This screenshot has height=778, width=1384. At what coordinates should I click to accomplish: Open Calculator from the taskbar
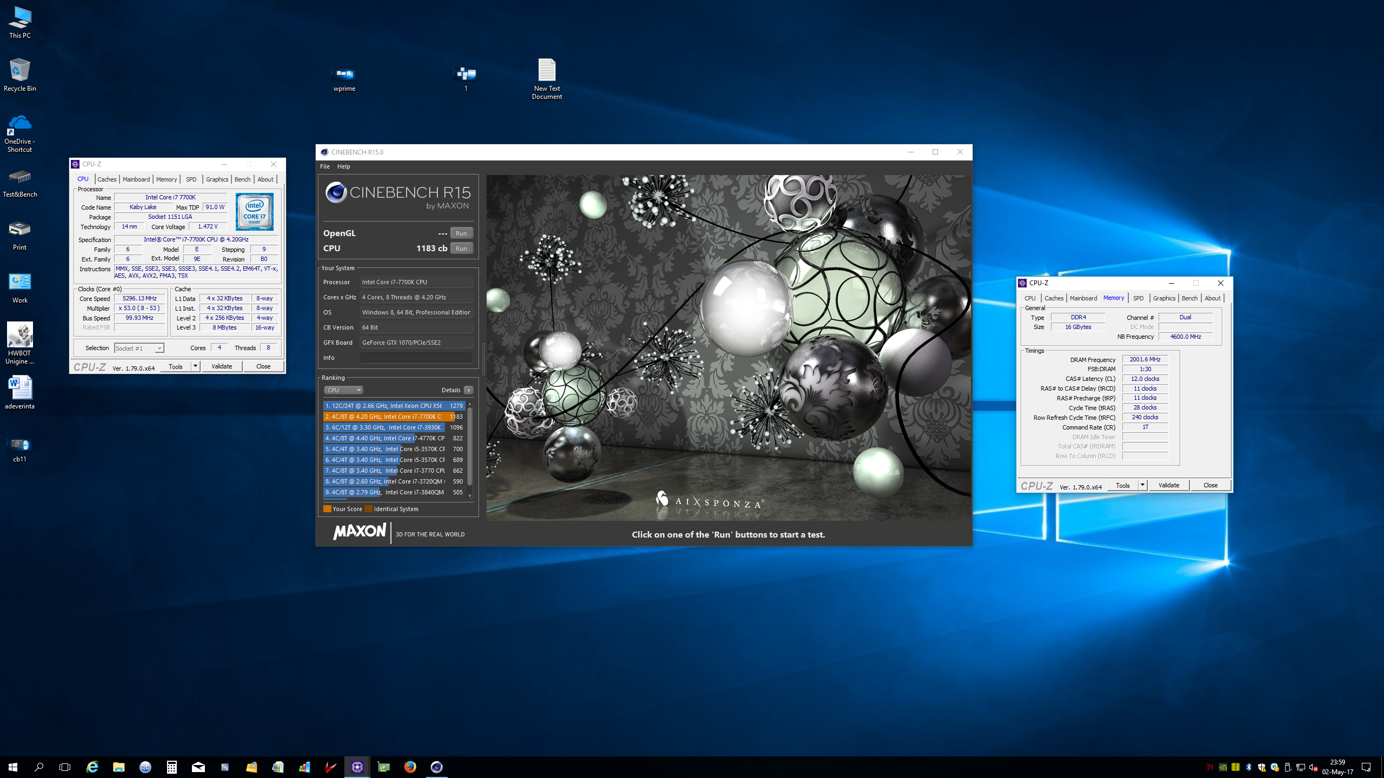(171, 767)
